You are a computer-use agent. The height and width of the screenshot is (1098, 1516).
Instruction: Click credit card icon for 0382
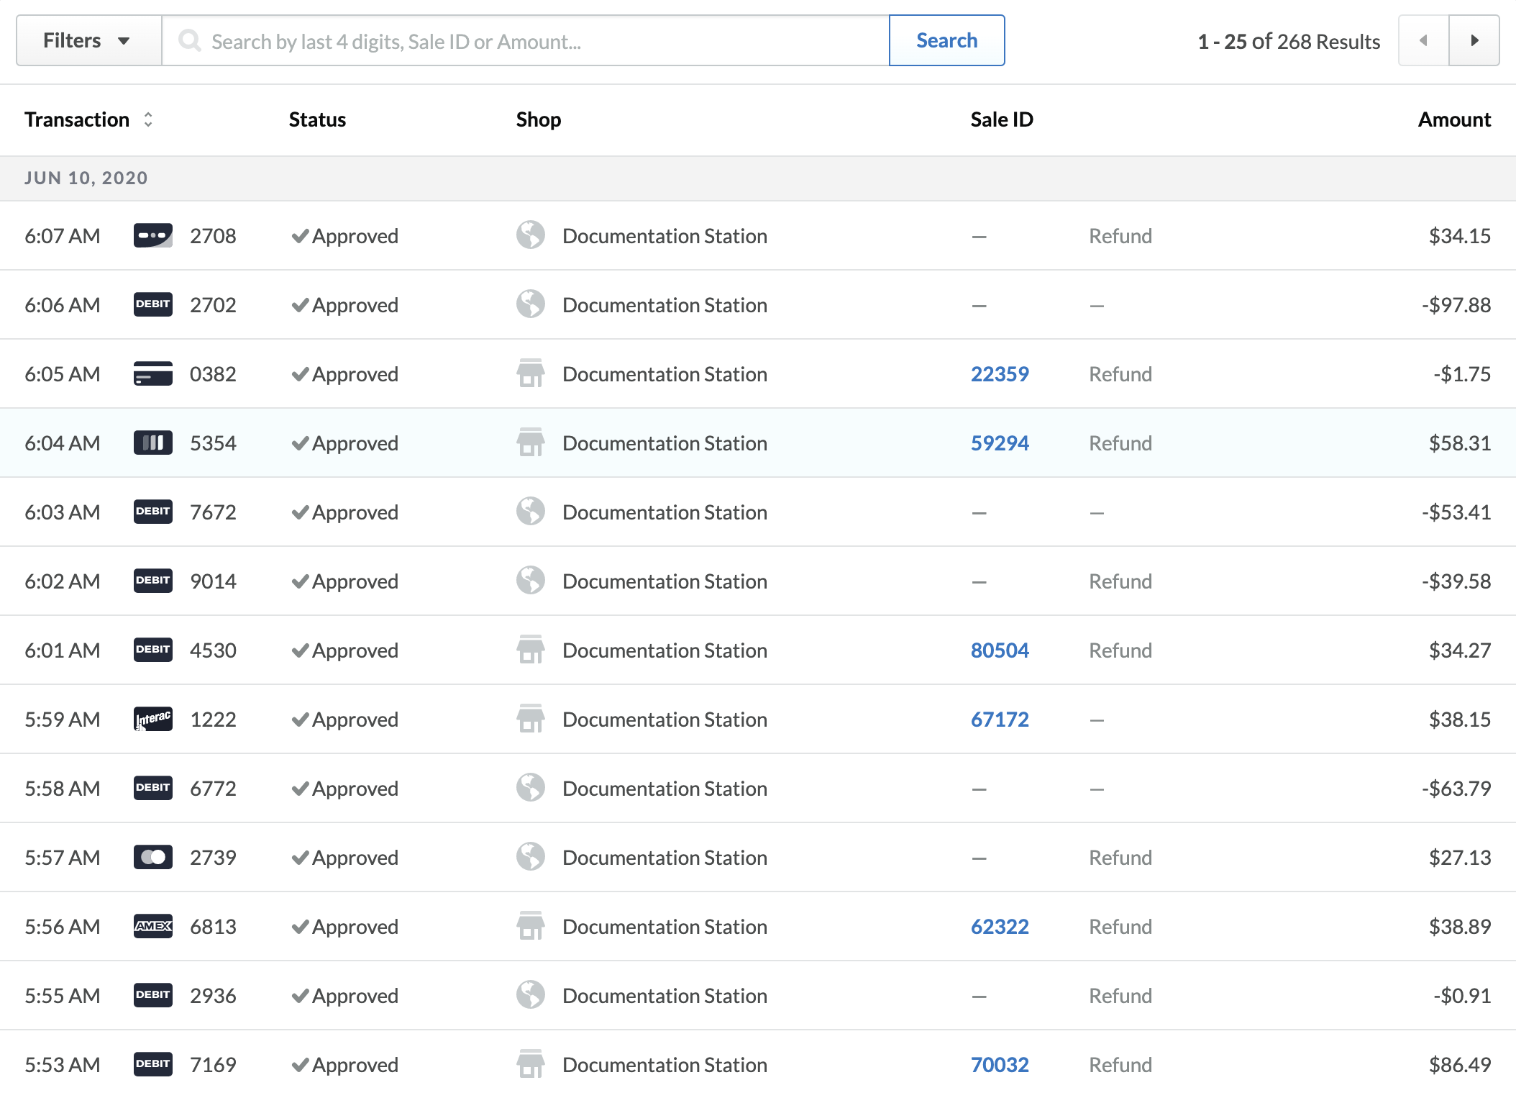pos(153,373)
